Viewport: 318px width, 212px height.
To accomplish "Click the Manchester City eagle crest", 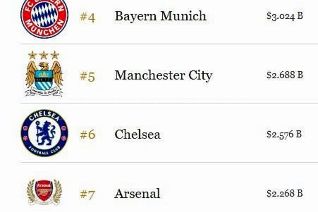I will pyautogui.click(x=44, y=77).
